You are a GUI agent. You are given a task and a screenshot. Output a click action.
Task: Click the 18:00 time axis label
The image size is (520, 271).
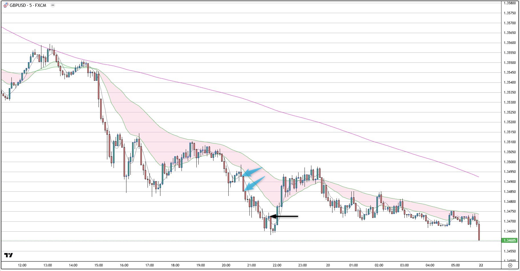tap(175, 265)
